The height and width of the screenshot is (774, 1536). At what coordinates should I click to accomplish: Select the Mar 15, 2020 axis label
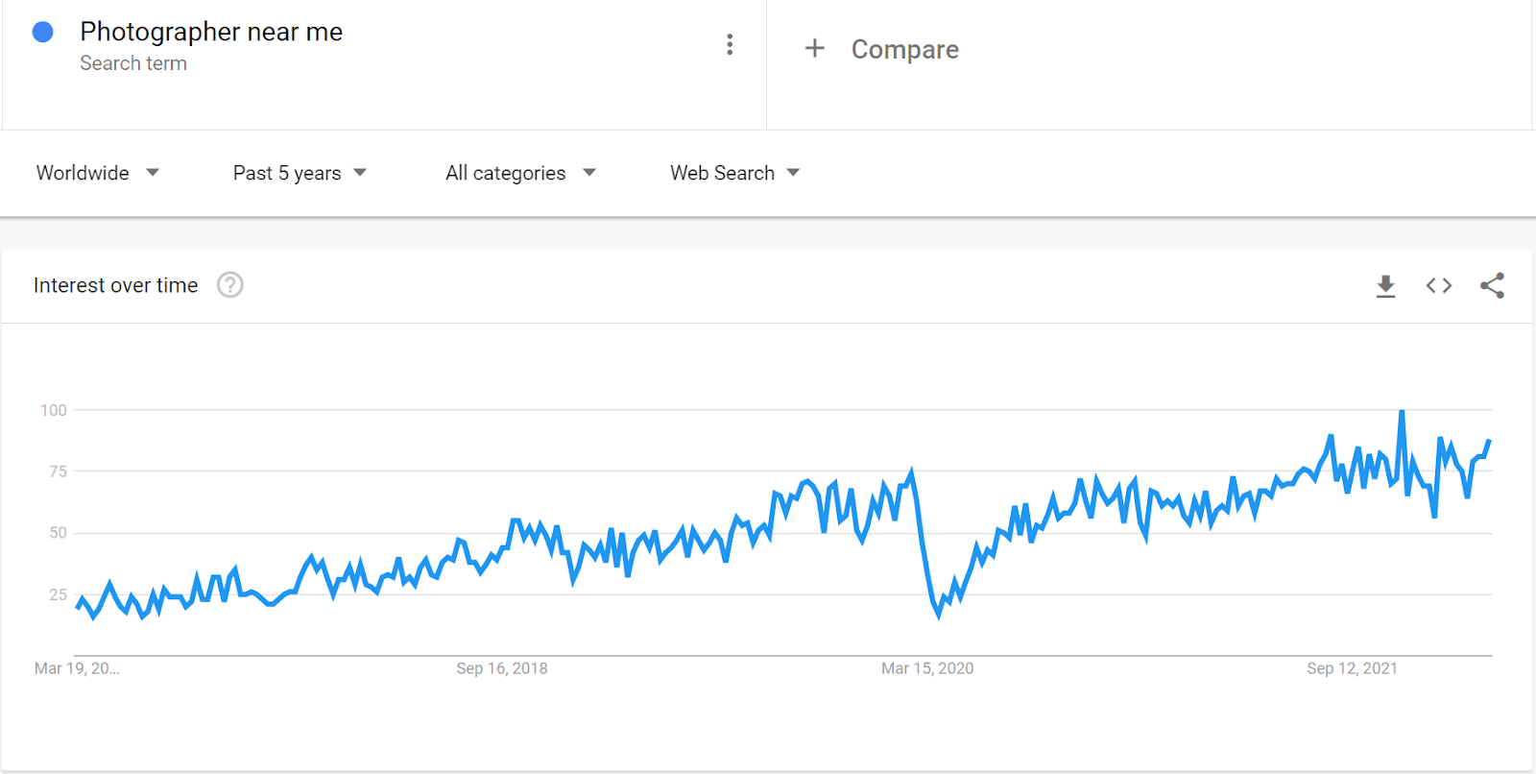[927, 668]
